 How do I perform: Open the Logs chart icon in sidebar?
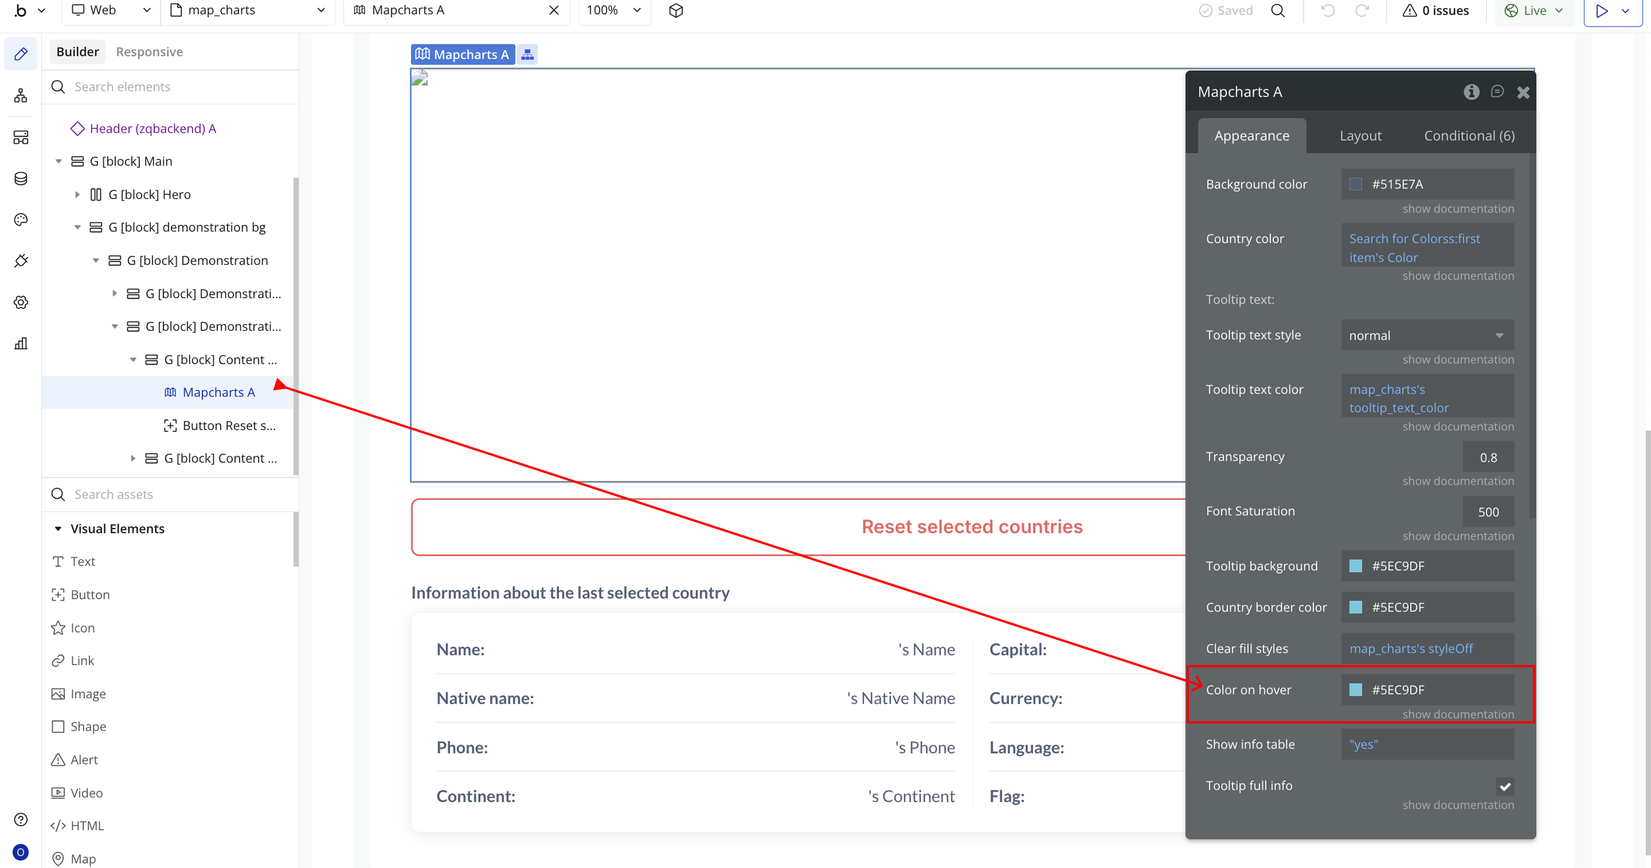21,343
